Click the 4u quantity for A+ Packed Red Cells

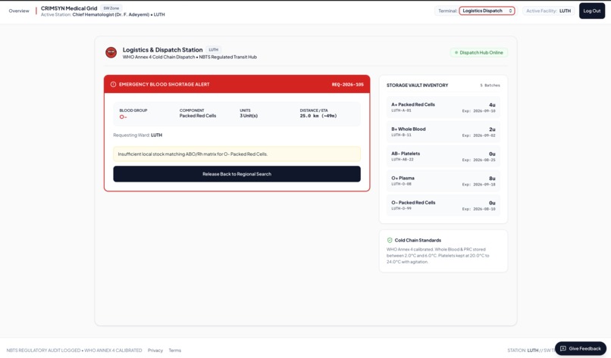(x=492, y=105)
